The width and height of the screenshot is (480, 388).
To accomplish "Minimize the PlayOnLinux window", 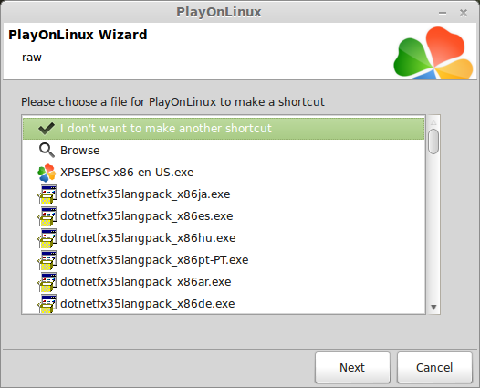I will click(443, 13).
